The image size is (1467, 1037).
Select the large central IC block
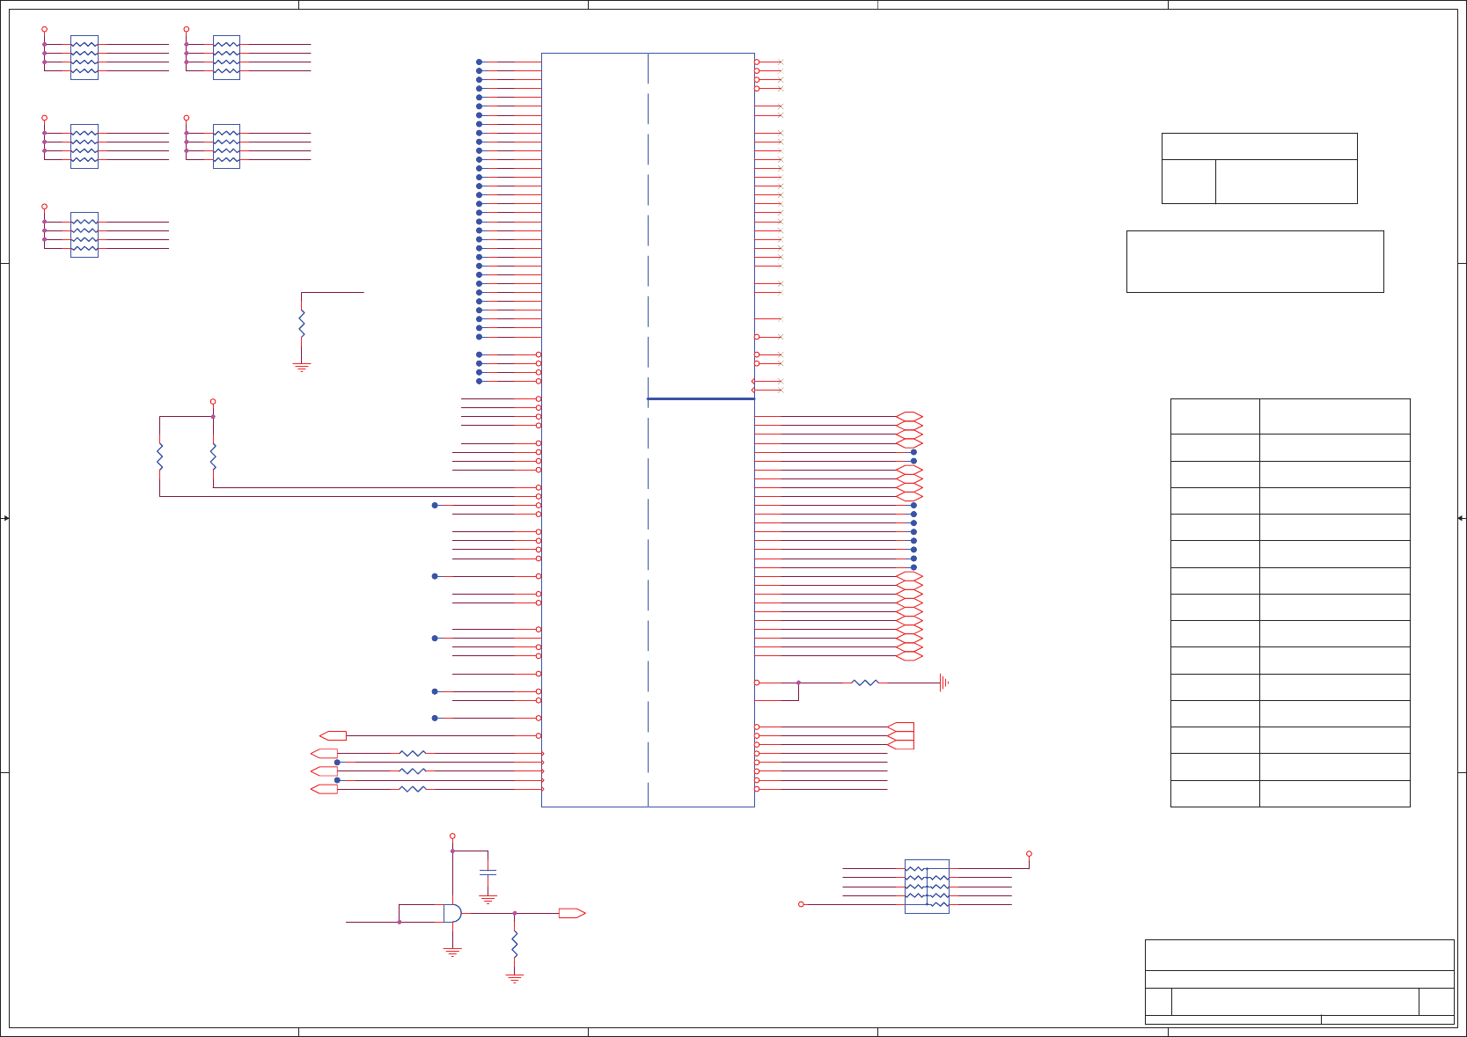pyautogui.click(x=648, y=429)
